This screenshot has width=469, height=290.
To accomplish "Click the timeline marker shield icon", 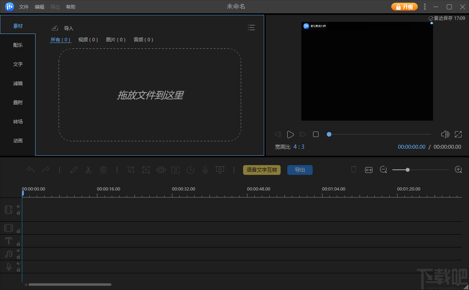I will click(354, 170).
